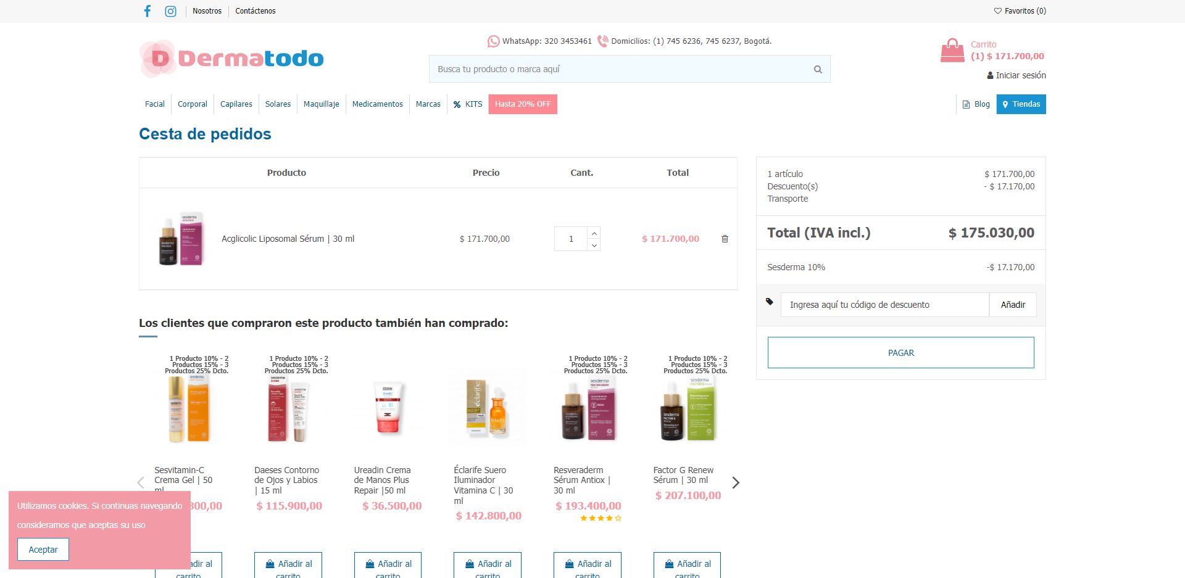Open Daeses Contorno de Ojos image

click(x=288, y=407)
